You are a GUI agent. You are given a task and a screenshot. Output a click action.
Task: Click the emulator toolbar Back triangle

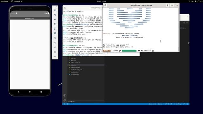click(55, 43)
